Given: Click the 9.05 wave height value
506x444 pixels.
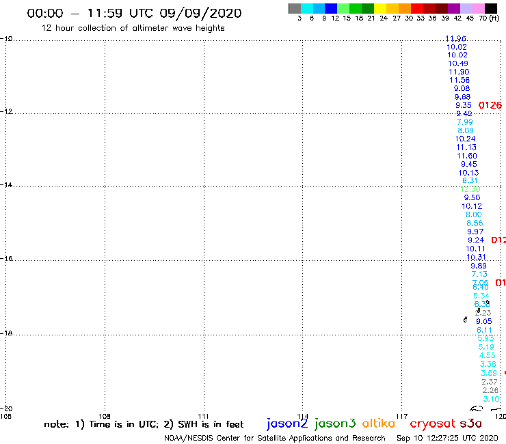Looking at the screenshot, I should [484, 322].
